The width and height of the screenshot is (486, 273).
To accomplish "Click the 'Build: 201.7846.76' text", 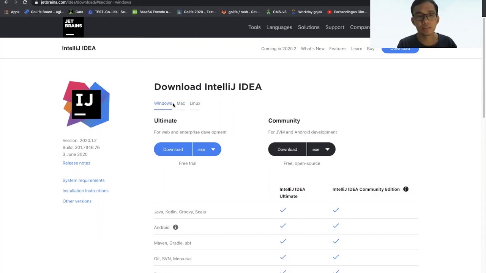I will click(x=81, y=147).
